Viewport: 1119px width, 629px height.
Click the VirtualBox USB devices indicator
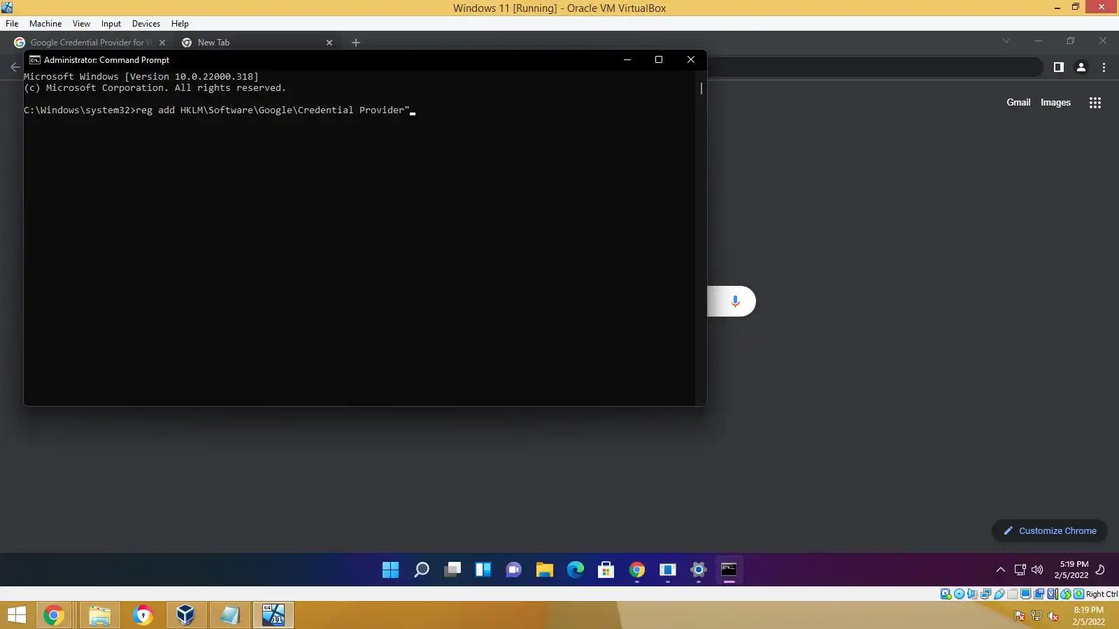pos(999,594)
